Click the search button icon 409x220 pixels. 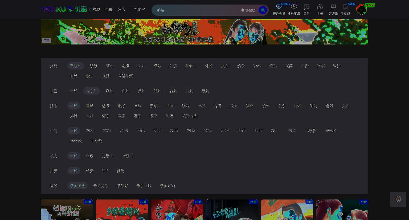click(263, 10)
